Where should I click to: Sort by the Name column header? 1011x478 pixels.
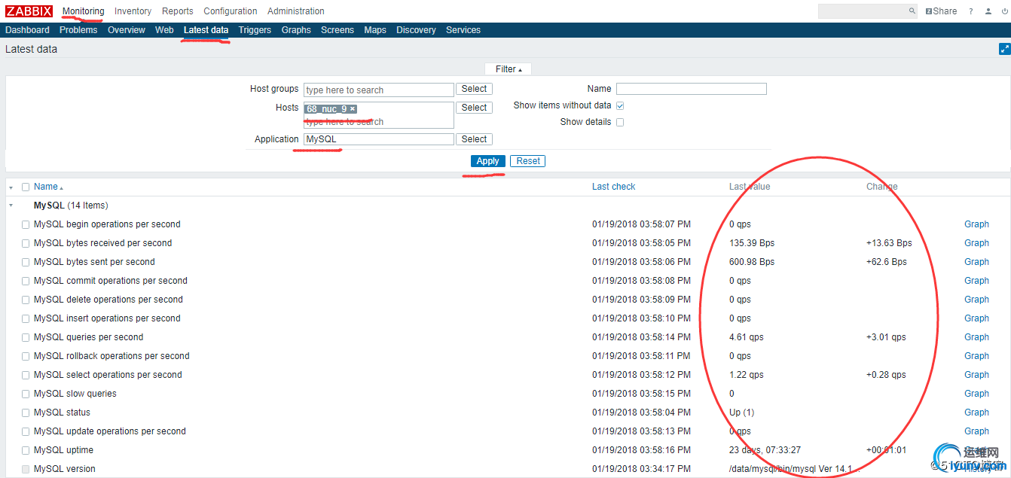(48, 187)
